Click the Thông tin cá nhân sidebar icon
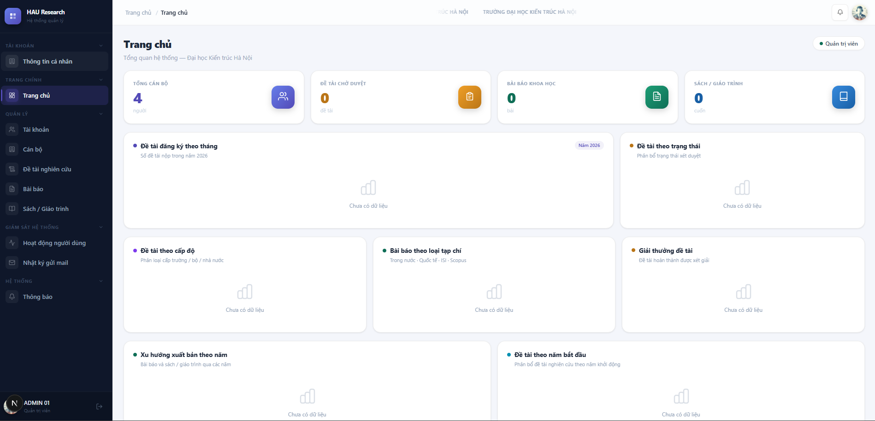The height and width of the screenshot is (421, 875). tap(12, 61)
